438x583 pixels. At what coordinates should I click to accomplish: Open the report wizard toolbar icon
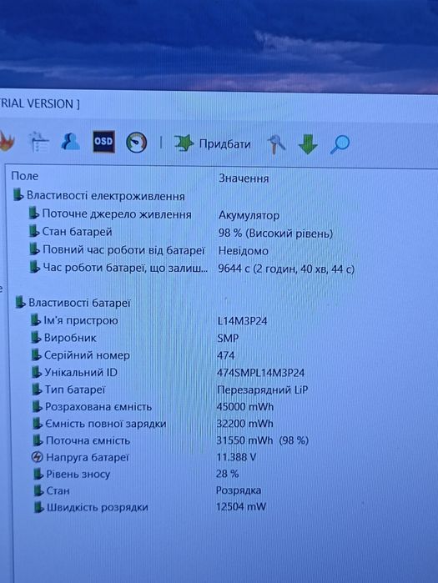click(38, 142)
